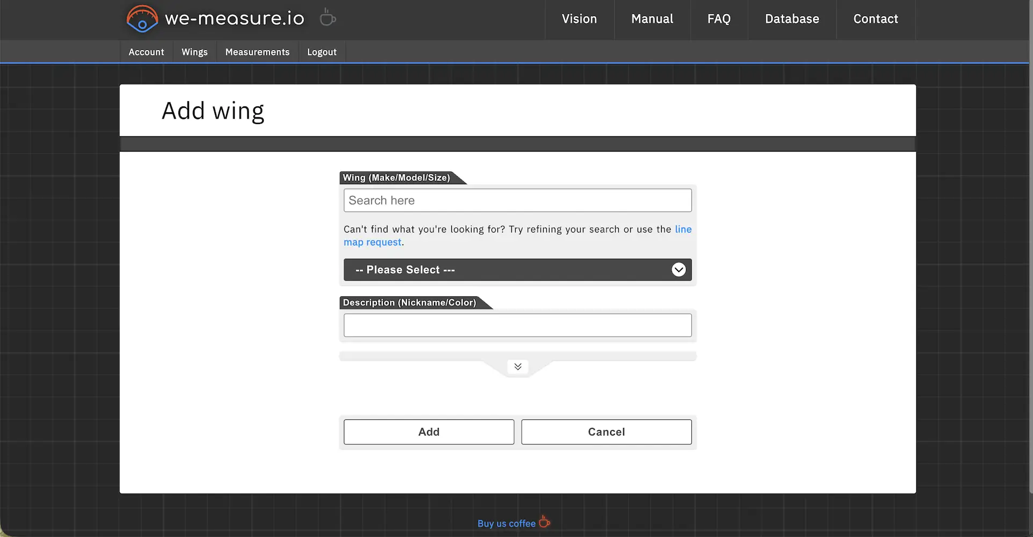This screenshot has height=537, width=1033.
Task: Go to the FAQ page
Action: click(719, 19)
